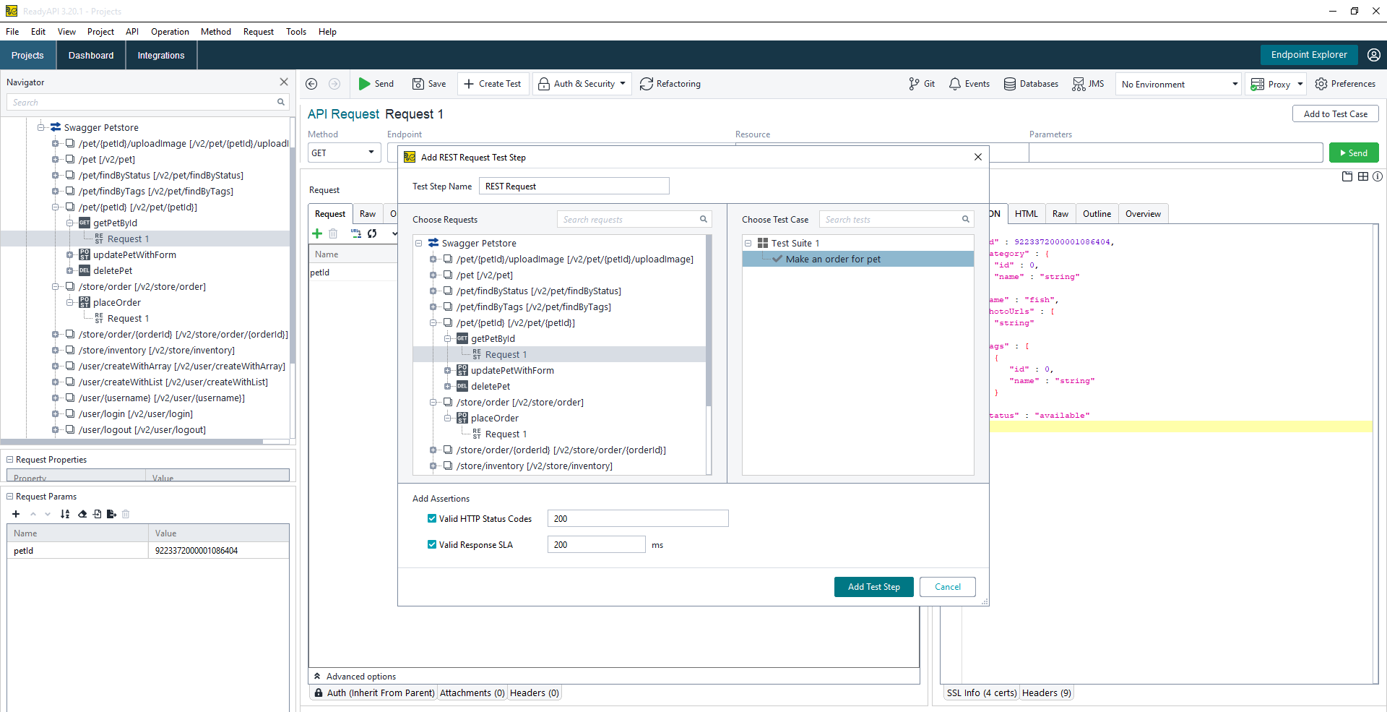
Task: Open the Databases toolbar icon
Action: pyautogui.click(x=1010, y=84)
